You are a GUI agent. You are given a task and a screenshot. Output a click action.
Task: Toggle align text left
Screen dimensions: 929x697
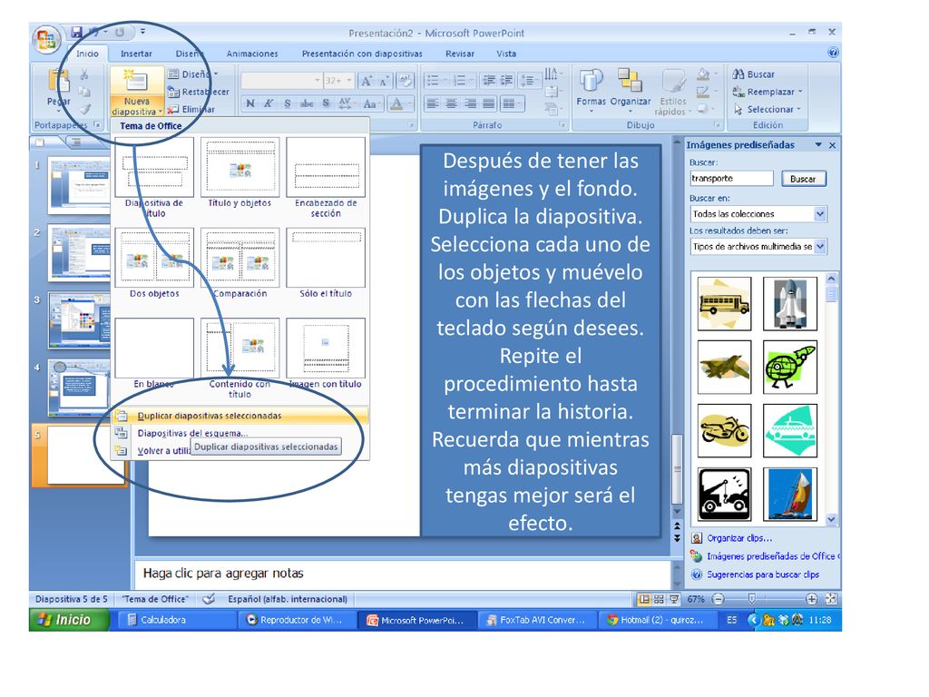point(433,103)
